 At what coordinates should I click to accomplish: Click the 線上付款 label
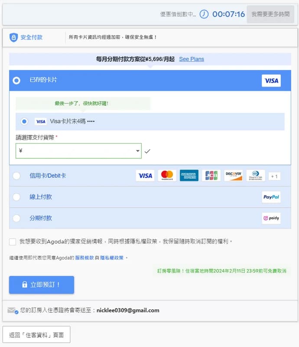click(x=41, y=197)
